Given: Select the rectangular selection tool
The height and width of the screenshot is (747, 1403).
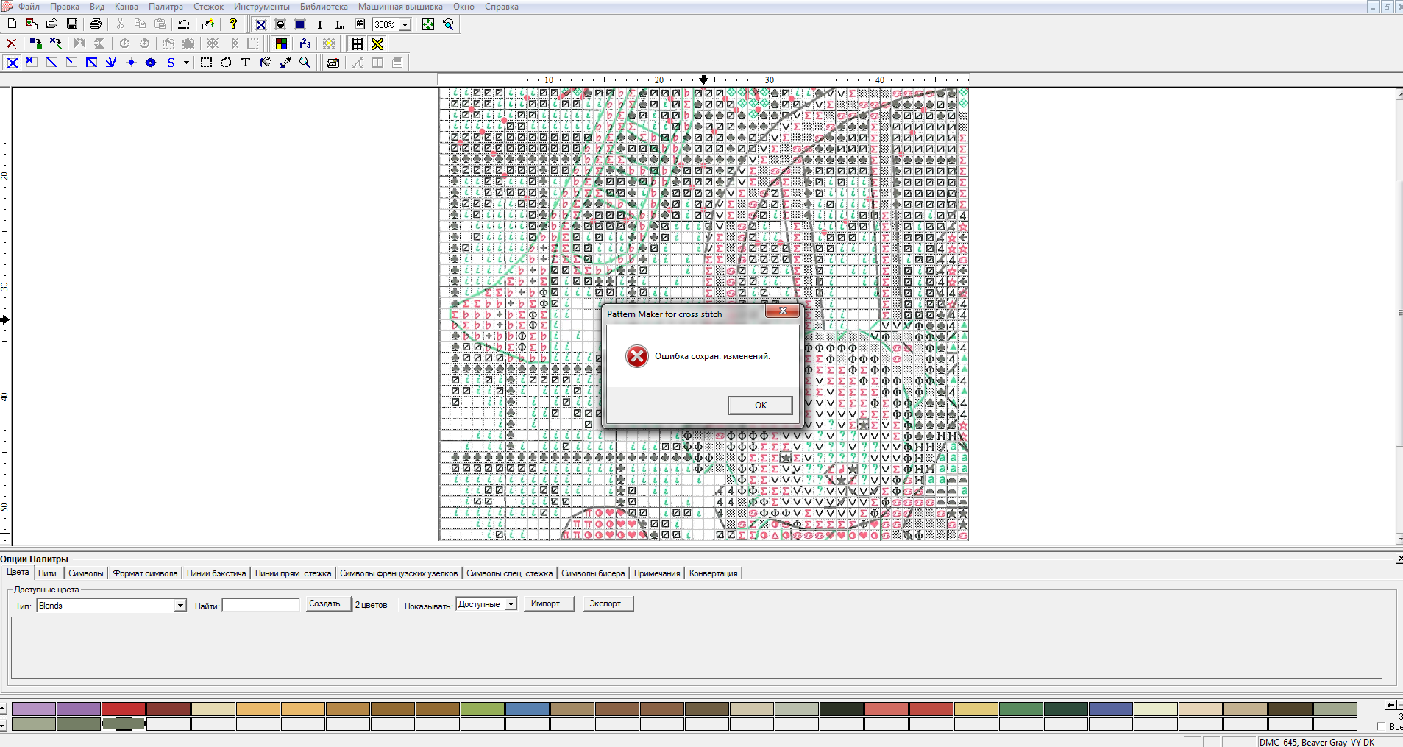Looking at the screenshot, I should click(206, 63).
